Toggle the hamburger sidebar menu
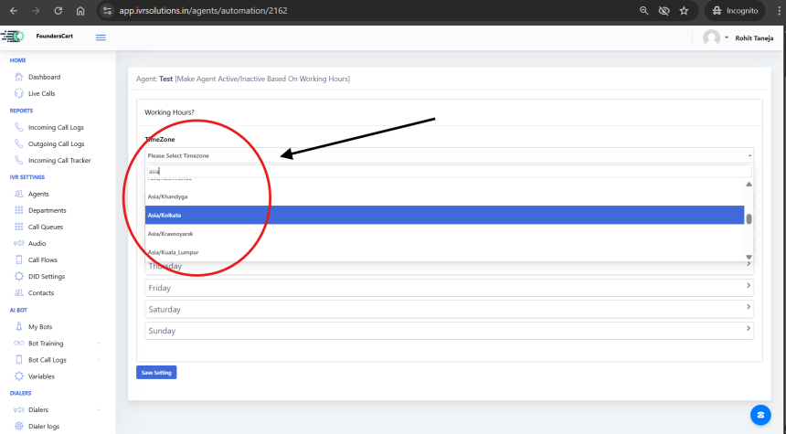 point(101,37)
